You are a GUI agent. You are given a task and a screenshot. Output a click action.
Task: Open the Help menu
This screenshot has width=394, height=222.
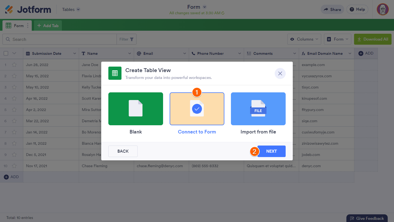(x=357, y=9)
